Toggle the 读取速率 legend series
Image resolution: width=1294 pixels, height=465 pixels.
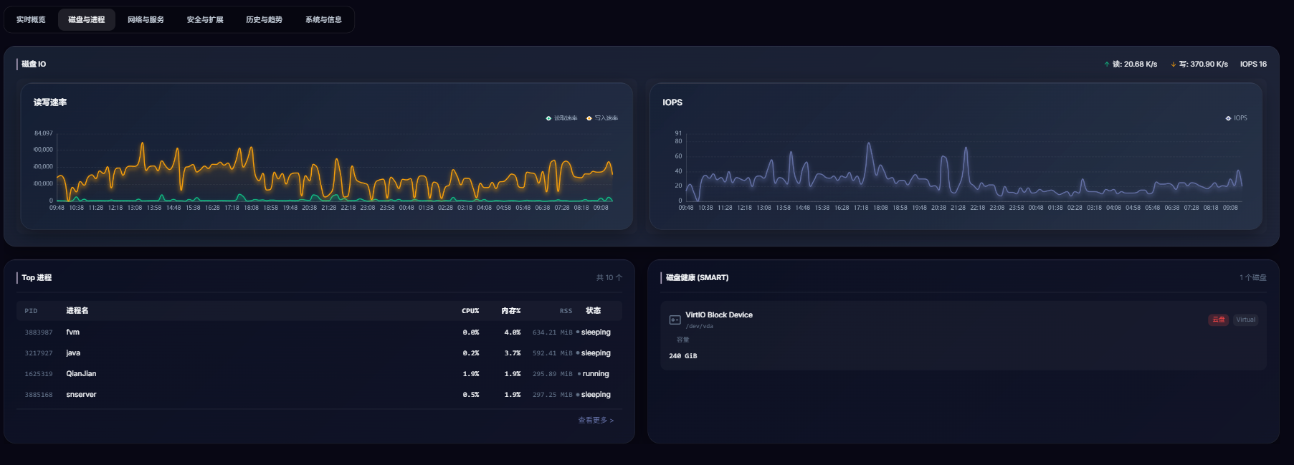[561, 118]
